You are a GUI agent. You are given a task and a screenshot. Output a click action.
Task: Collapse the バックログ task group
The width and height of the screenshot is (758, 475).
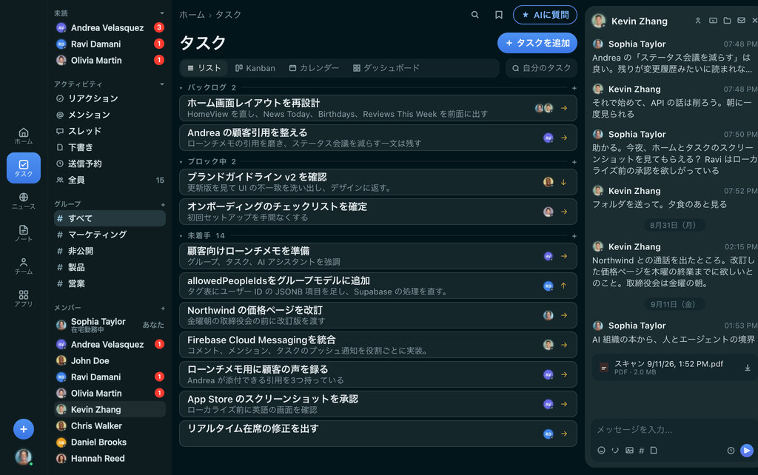pyautogui.click(x=181, y=88)
